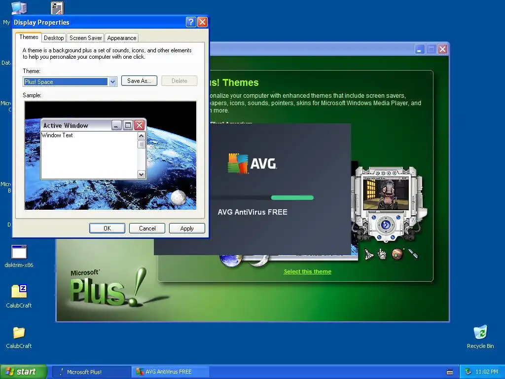
Task: Click the Display Properties help question-mark icon
Action: tap(191, 22)
